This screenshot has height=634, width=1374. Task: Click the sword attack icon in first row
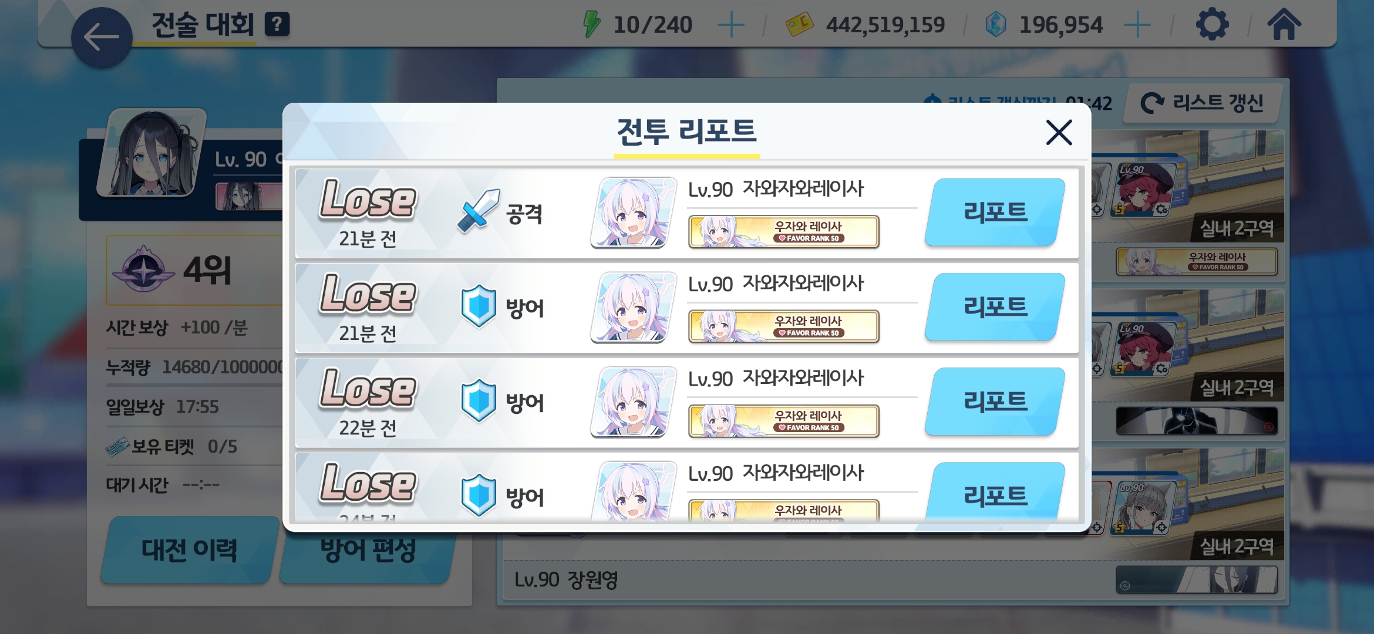point(478,211)
